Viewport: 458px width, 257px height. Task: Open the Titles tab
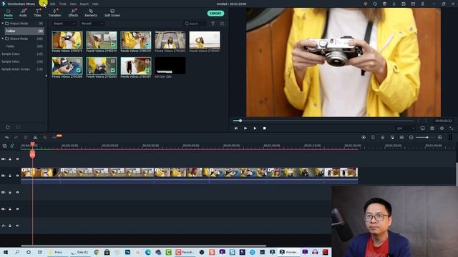[x=37, y=13]
